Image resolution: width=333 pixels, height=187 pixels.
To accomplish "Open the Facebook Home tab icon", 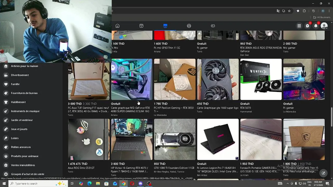I will click(x=117, y=26).
